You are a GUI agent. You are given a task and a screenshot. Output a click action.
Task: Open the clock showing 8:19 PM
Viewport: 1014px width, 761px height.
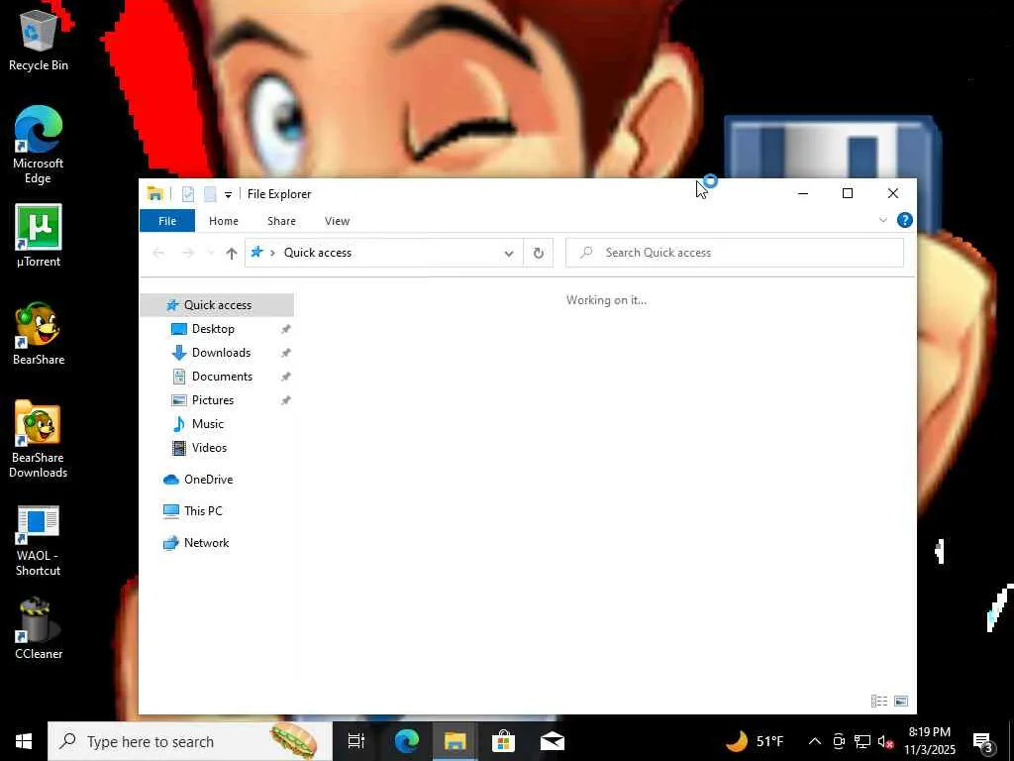(929, 741)
